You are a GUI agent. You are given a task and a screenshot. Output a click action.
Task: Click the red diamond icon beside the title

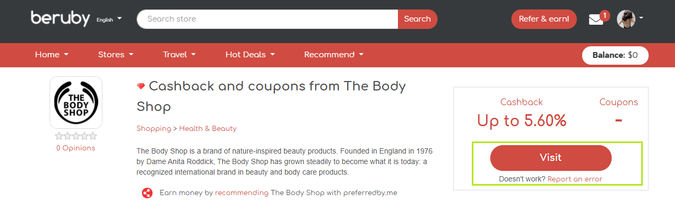coord(141,86)
